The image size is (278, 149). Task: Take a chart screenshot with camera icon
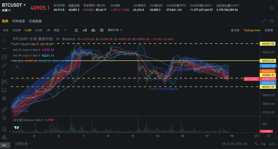[x=93, y=30]
